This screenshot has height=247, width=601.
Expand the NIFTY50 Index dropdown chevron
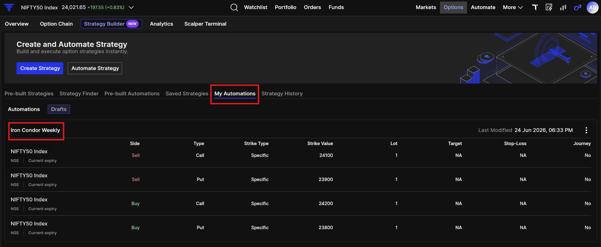pyautogui.click(x=131, y=7)
